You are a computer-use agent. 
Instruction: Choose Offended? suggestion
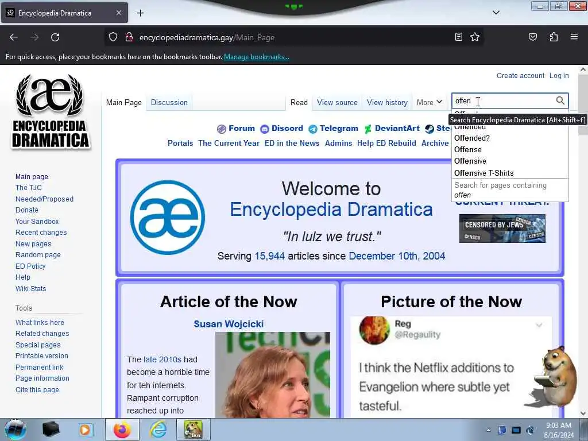pyautogui.click(x=510, y=138)
